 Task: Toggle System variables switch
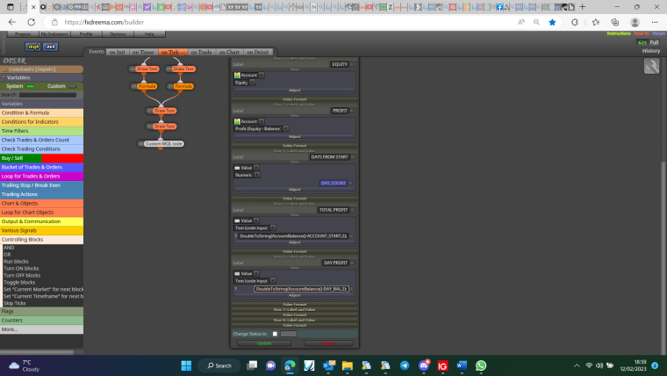point(30,86)
